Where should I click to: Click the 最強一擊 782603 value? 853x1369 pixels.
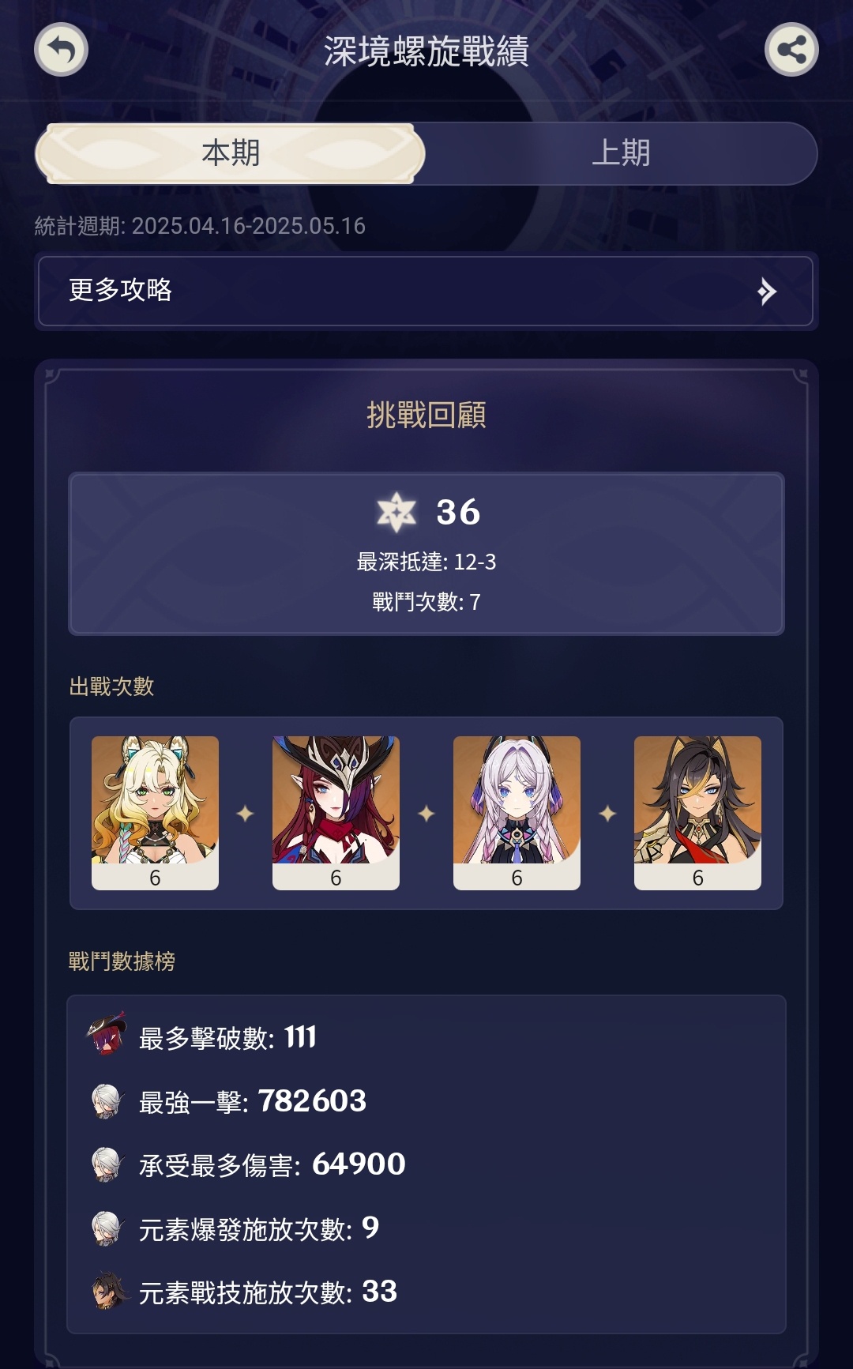coord(312,1101)
